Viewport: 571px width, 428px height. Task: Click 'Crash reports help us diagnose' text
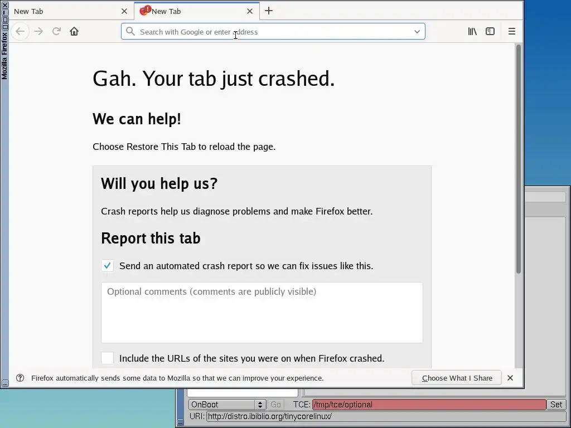click(x=236, y=211)
